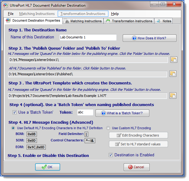Click the UltraPort app icon in title bar
The width and height of the screenshot is (189, 181).
point(6,5)
